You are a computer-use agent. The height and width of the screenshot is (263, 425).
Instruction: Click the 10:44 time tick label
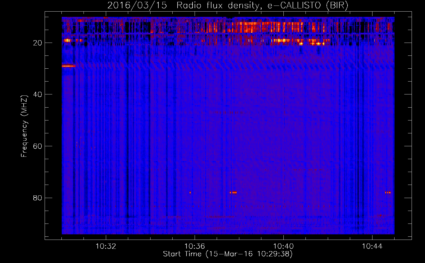click(x=372, y=246)
